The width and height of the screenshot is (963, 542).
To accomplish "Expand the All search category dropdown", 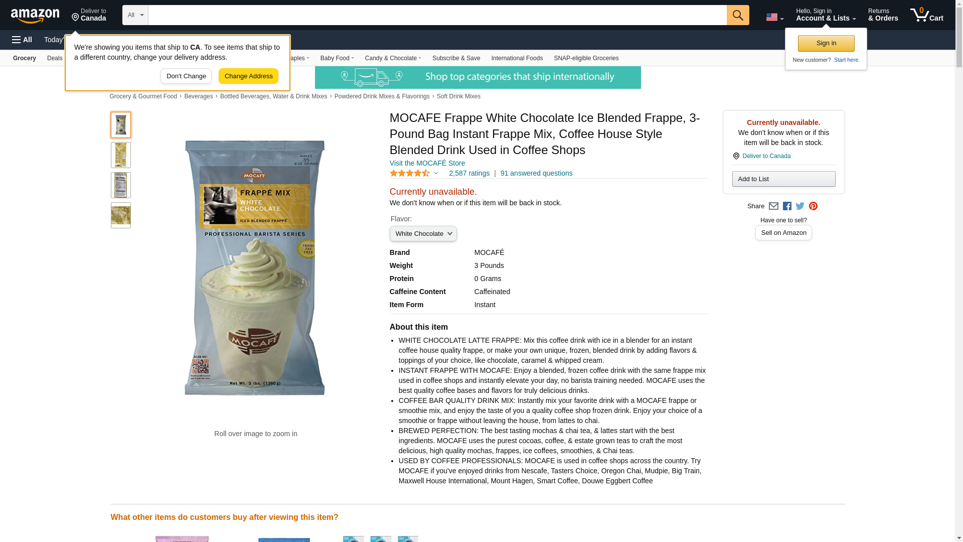I will 135,15.
